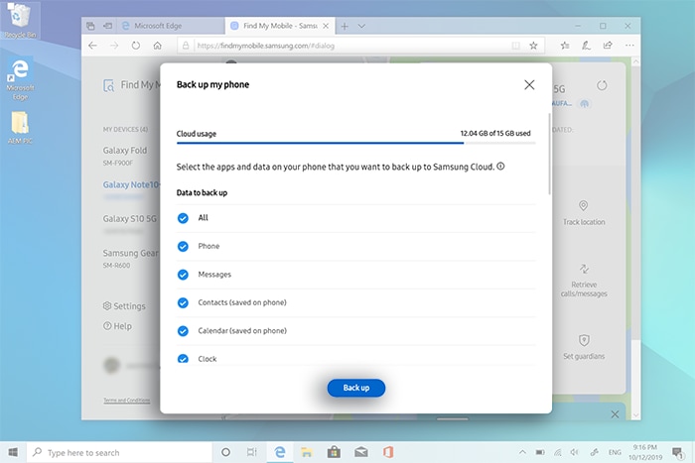Close the bottom panel with X
The image size is (695, 463).
(x=615, y=414)
